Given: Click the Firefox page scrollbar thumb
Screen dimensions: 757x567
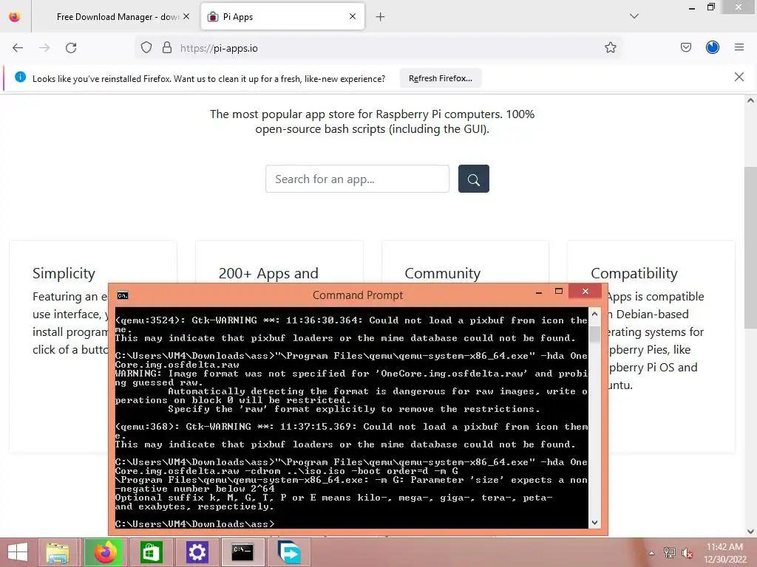Looking at the screenshot, I should tap(750, 247).
